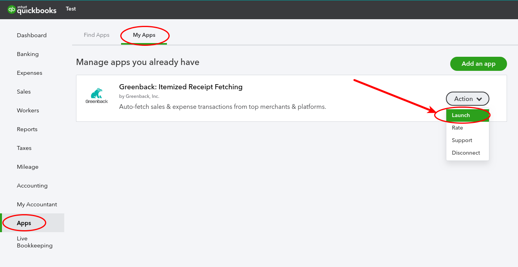Open the Accounting section
This screenshot has width=518, height=267.
click(32, 186)
